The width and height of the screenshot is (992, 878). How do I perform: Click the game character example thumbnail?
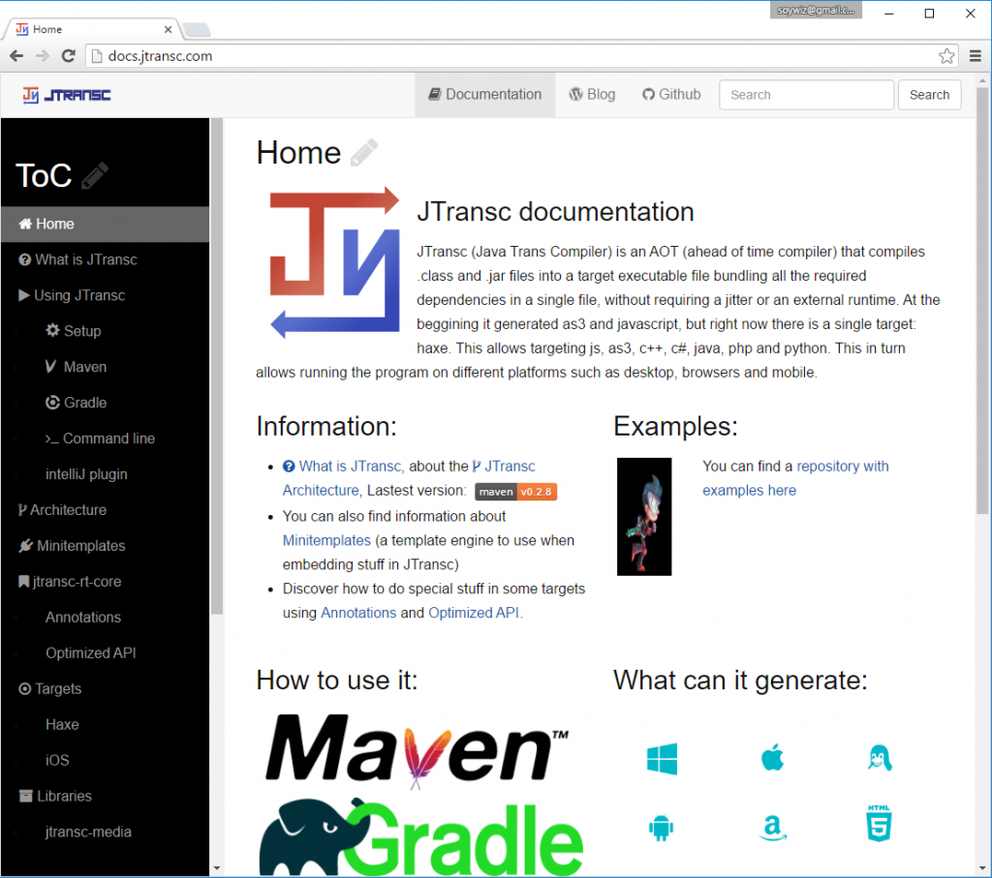(x=644, y=517)
